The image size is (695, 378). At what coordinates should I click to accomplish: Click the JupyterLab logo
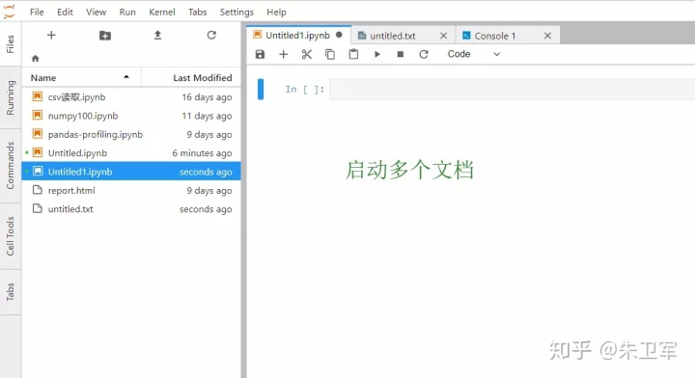[x=10, y=11]
